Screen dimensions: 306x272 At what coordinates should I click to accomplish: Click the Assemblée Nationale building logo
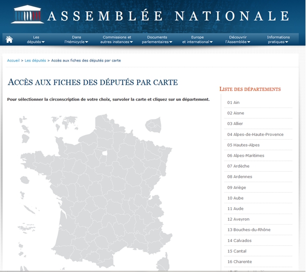click(27, 14)
